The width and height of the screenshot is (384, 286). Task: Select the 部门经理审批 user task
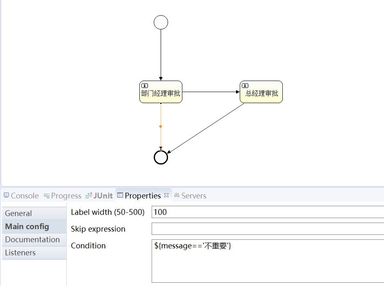[x=161, y=92]
